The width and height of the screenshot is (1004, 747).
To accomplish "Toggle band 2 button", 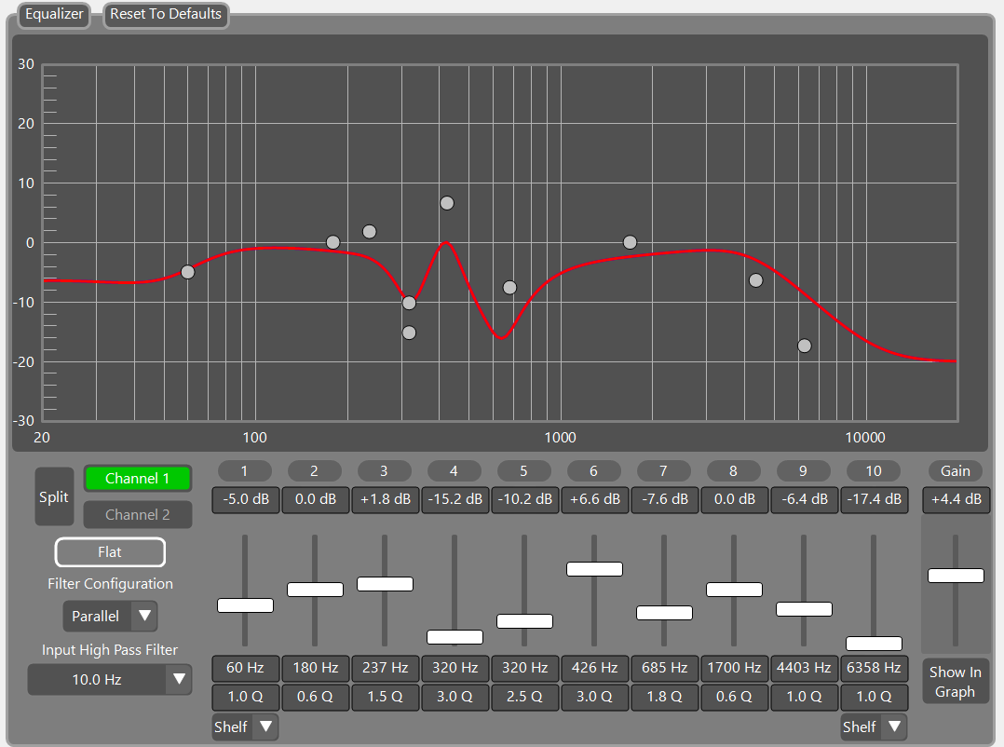I will pos(315,471).
